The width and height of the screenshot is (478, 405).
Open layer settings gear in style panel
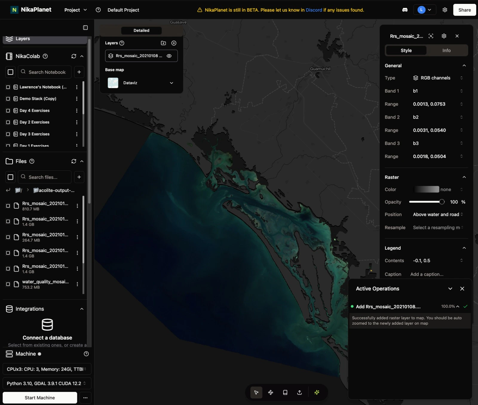[444, 36]
